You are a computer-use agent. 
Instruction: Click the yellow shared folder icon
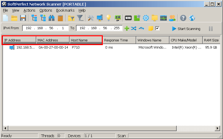coord(155,18)
